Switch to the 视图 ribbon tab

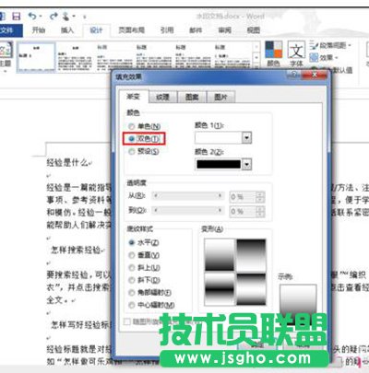(254, 30)
